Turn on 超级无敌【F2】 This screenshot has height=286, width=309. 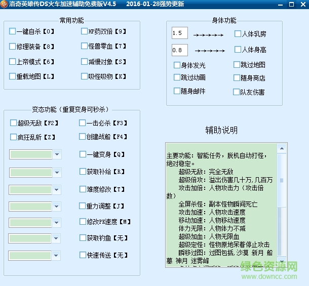coord(13,122)
